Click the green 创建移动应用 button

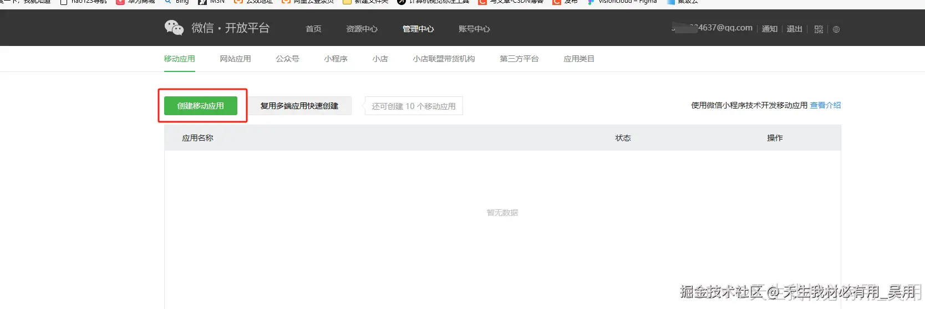201,106
